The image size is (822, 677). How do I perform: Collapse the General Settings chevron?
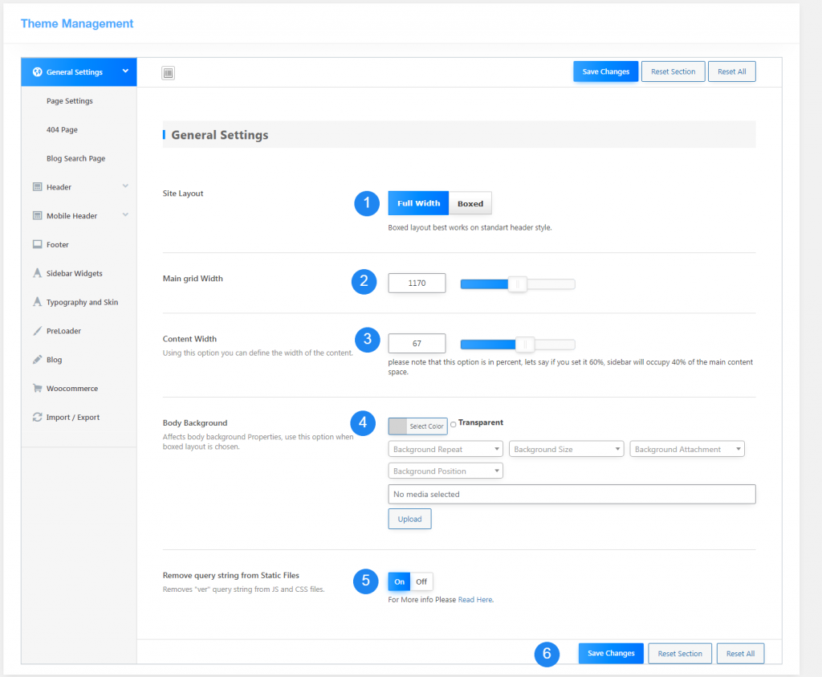point(125,71)
